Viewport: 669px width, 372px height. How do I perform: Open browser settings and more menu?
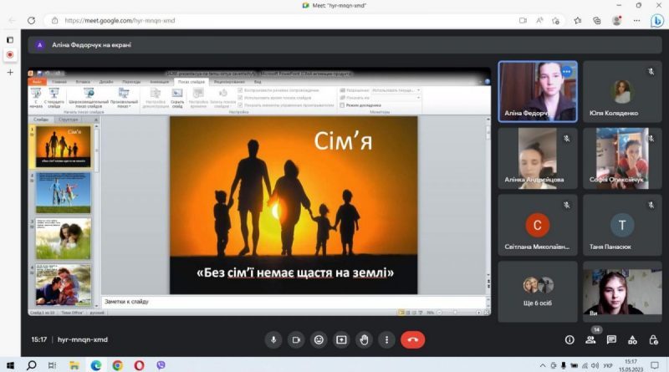[x=636, y=20]
